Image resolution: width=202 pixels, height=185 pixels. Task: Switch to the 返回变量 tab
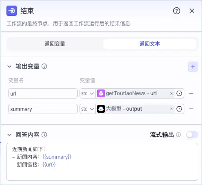[x=55, y=44]
